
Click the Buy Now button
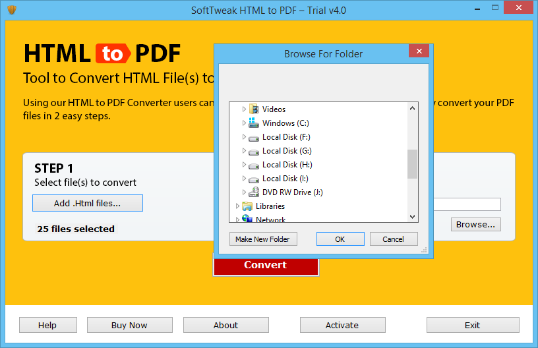pyautogui.click(x=130, y=325)
